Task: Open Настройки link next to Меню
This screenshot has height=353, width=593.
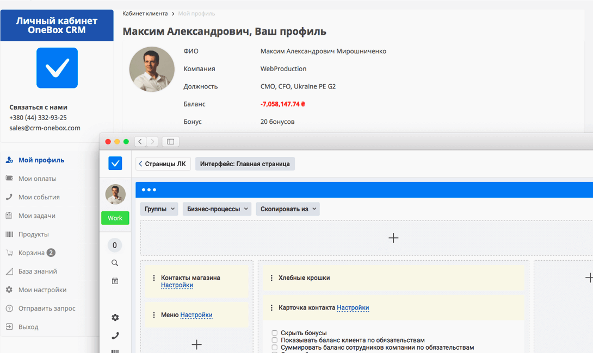Action: [196, 315]
